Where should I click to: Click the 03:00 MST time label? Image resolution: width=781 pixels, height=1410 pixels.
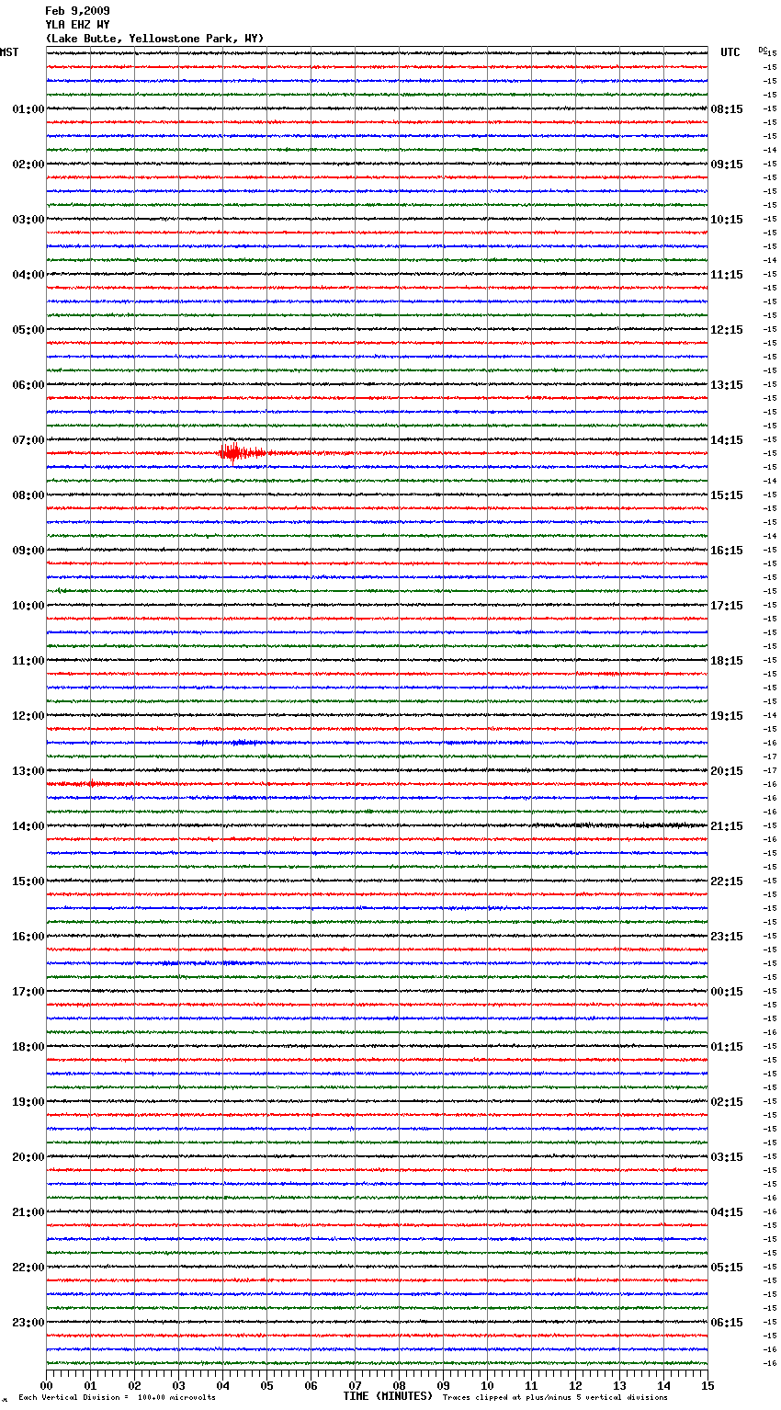(28, 220)
